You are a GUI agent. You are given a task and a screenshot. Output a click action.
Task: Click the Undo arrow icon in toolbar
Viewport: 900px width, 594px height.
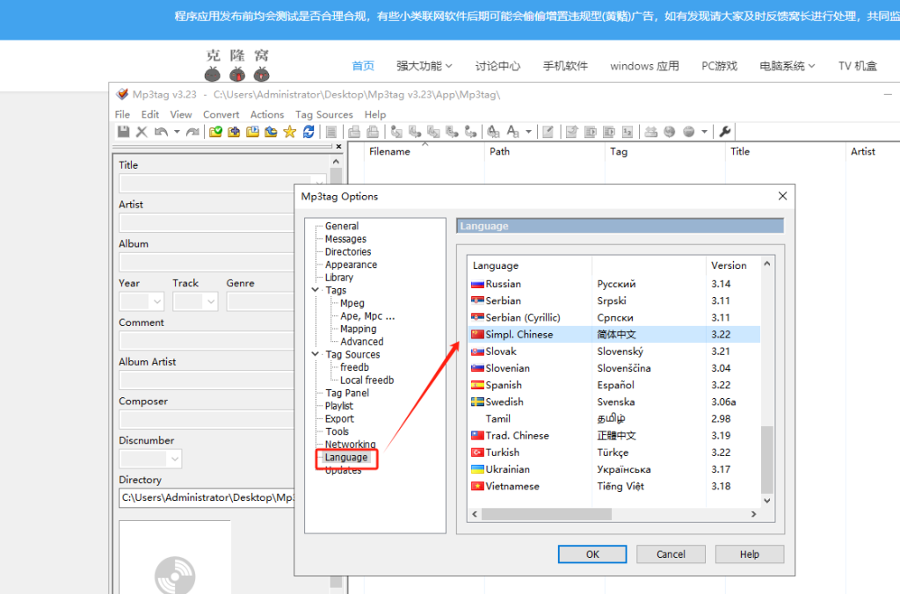coord(162,132)
